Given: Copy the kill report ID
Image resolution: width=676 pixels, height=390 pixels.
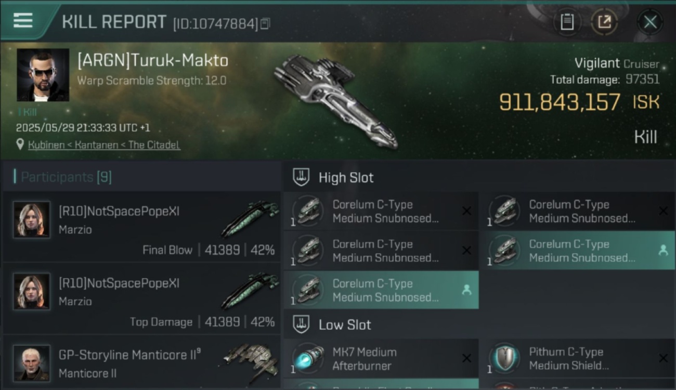Looking at the screenshot, I should pyautogui.click(x=265, y=23).
